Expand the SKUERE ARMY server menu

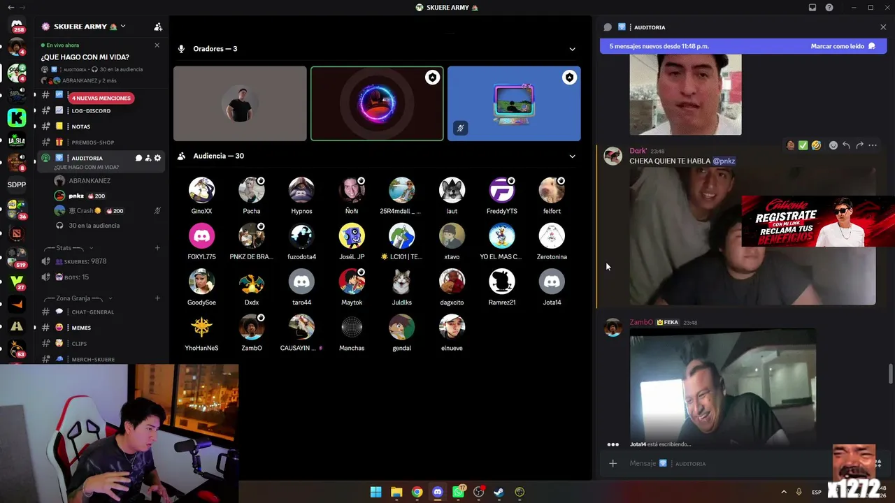click(x=123, y=27)
